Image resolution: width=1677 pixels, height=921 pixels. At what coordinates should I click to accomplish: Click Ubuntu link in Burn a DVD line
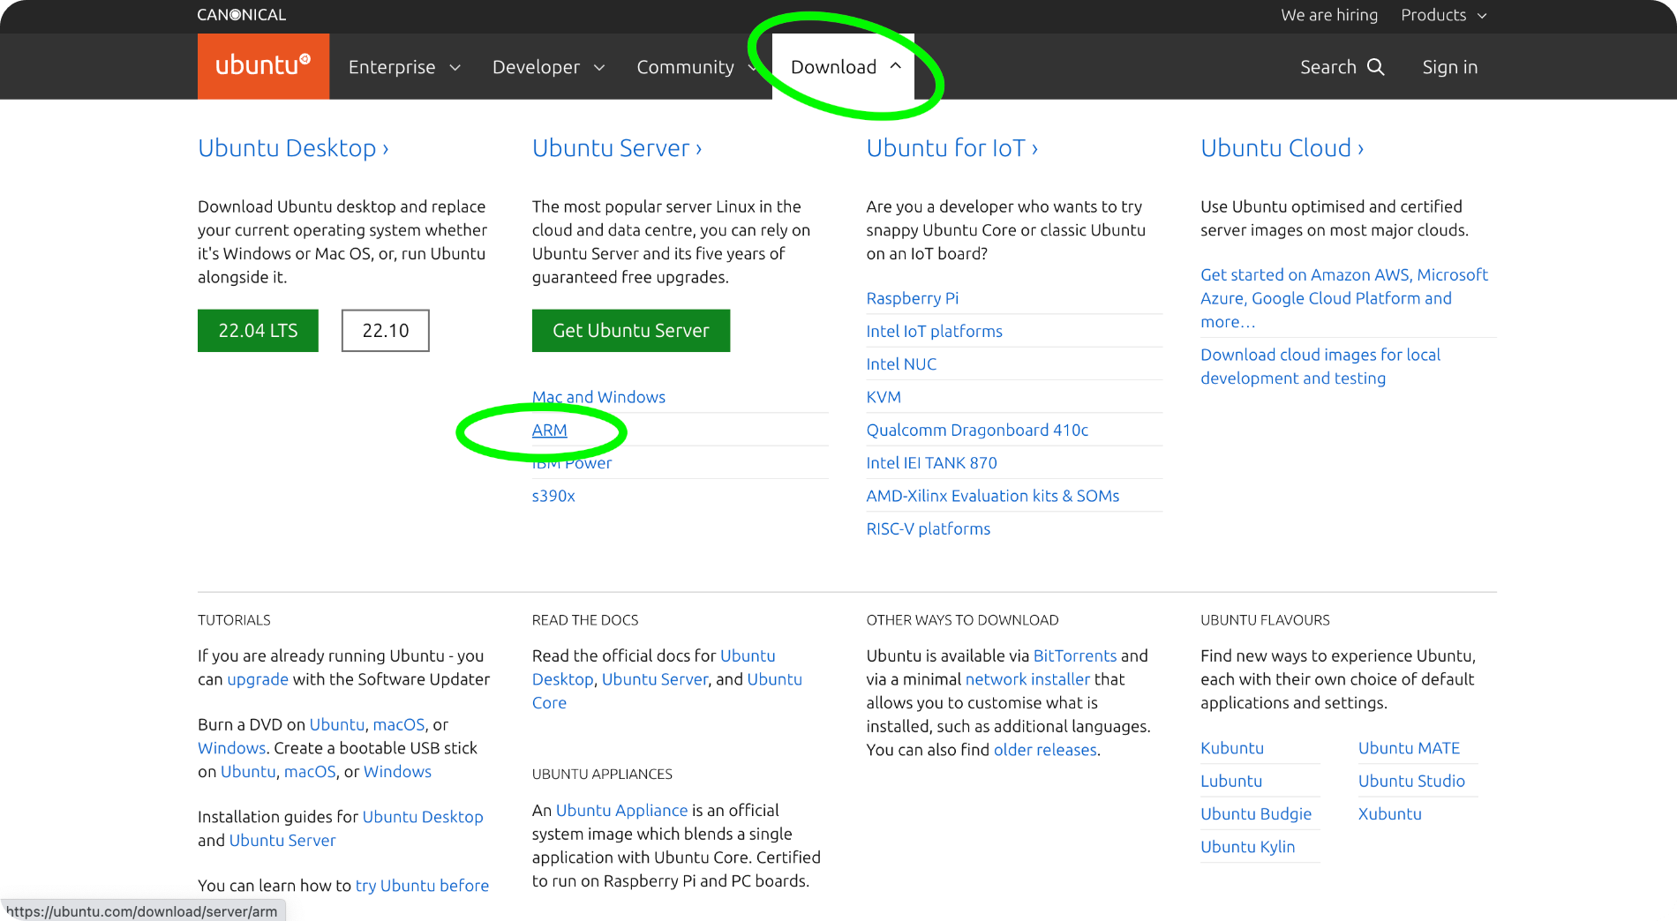[x=337, y=724]
